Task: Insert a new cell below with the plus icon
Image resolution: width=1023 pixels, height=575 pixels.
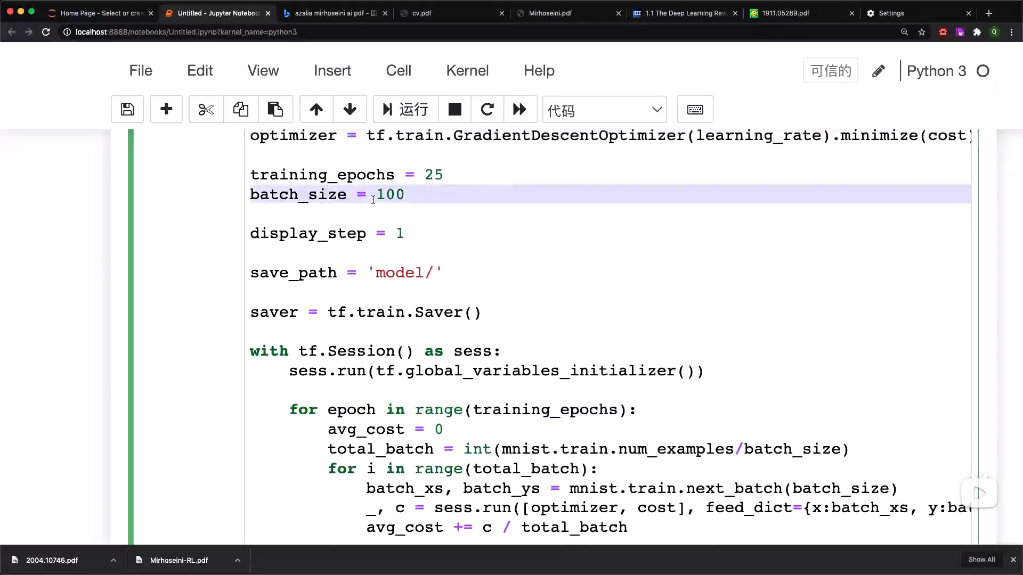Action: 166,110
